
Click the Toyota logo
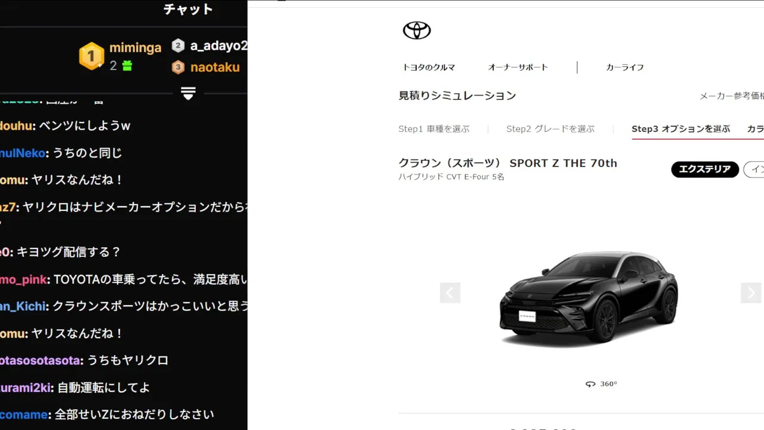pyautogui.click(x=417, y=30)
